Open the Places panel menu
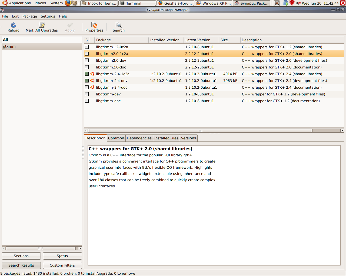346x276 pixels. pos(40,3)
